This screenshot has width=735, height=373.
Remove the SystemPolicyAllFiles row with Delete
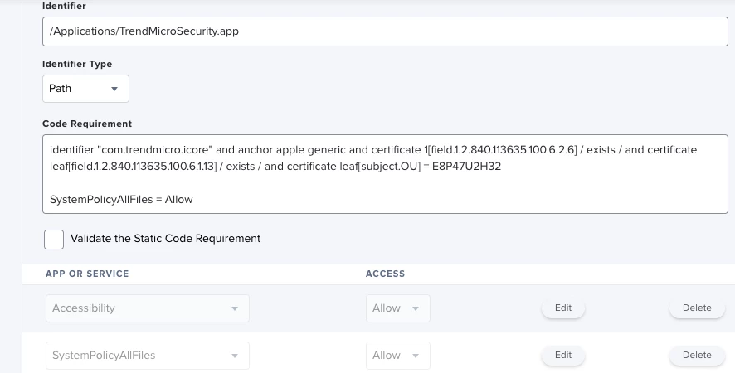click(x=697, y=356)
